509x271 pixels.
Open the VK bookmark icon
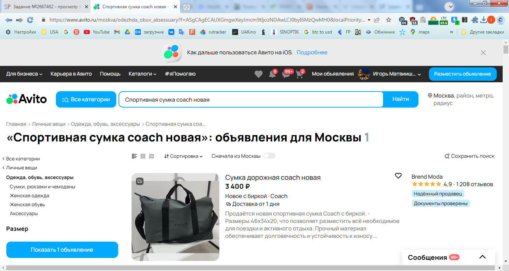pos(172,32)
